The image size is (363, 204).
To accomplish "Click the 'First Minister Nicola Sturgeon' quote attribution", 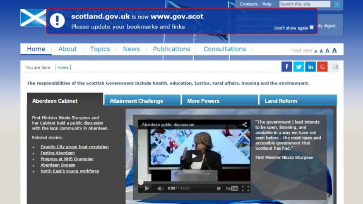I will coord(284,158).
